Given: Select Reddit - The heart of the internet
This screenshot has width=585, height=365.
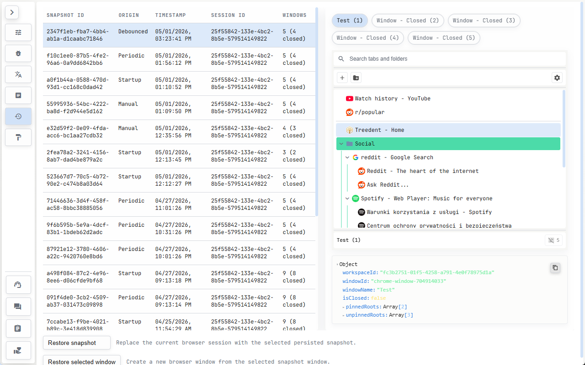Looking at the screenshot, I should (x=422, y=171).
